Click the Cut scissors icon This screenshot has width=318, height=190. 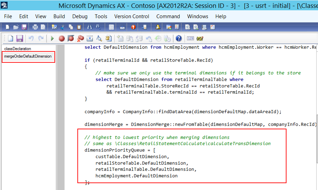tap(62, 27)
